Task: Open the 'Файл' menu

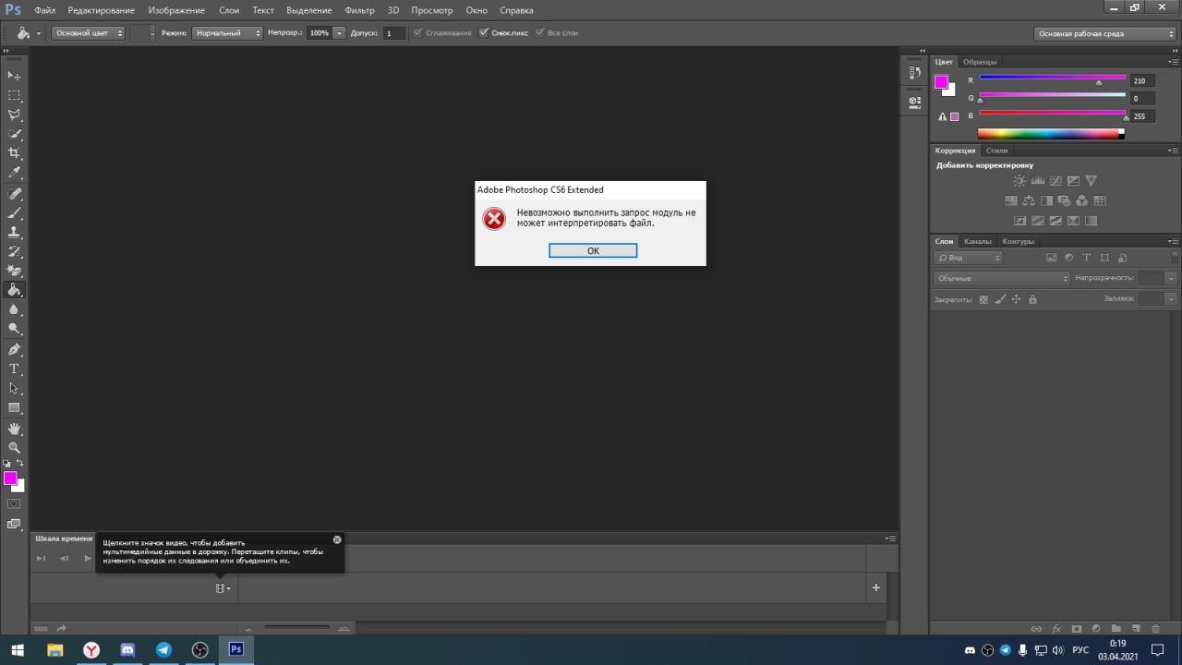Action: click(x=45, y=10)
